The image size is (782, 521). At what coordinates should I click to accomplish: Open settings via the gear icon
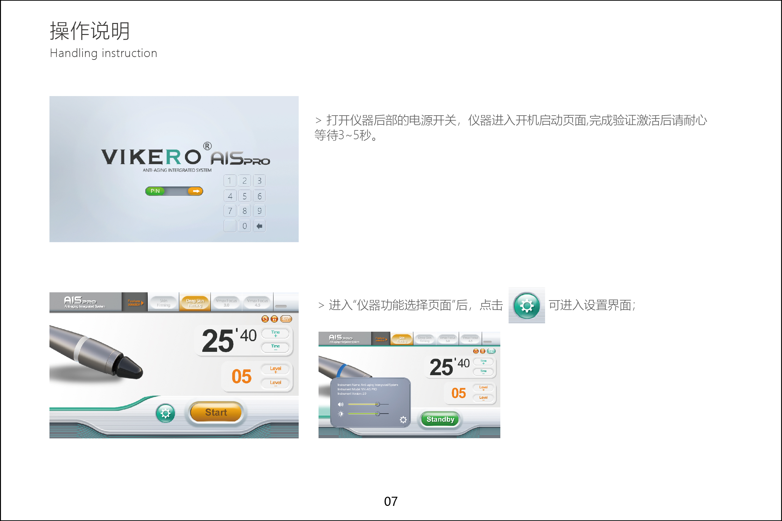click(x=165, y=413)
